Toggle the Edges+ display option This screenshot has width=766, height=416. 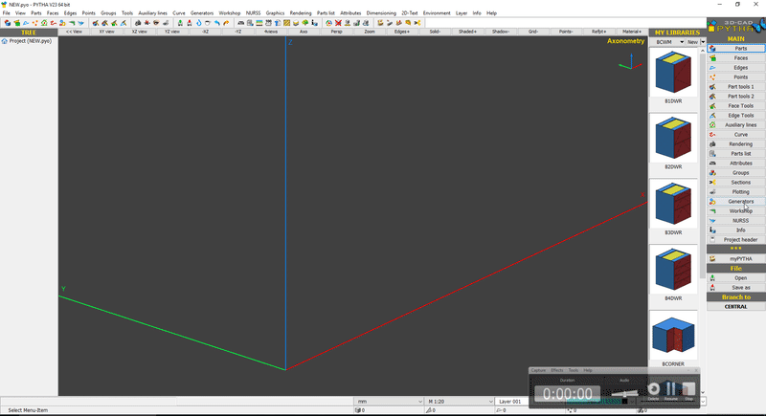402,32
